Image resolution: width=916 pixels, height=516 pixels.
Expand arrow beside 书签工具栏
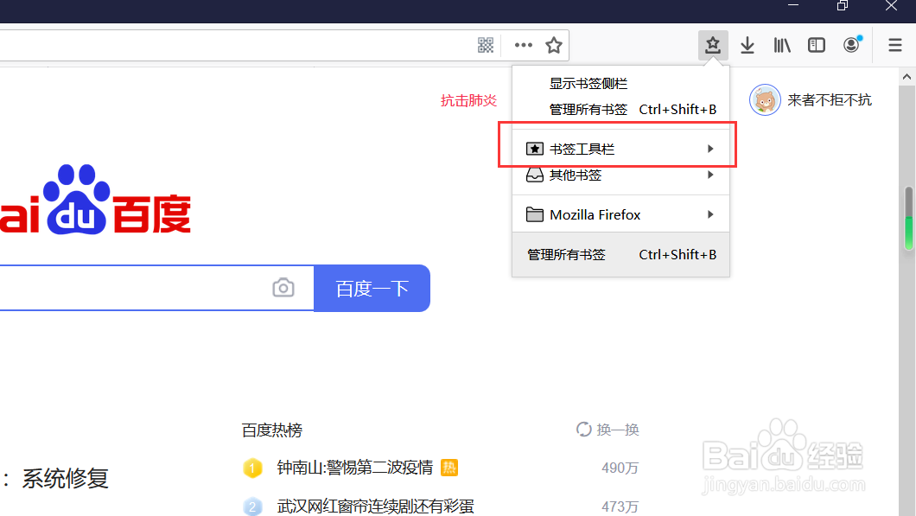(710, 149)
